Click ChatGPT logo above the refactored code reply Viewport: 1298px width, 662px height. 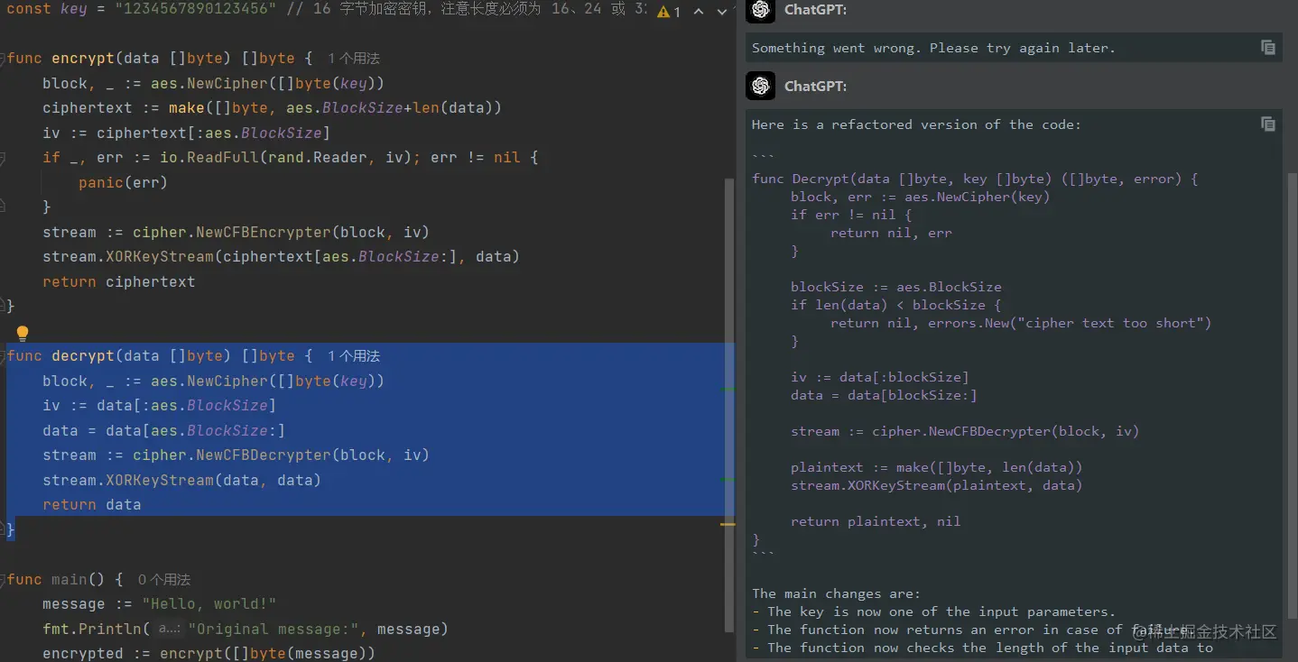[x=760, y=86]
